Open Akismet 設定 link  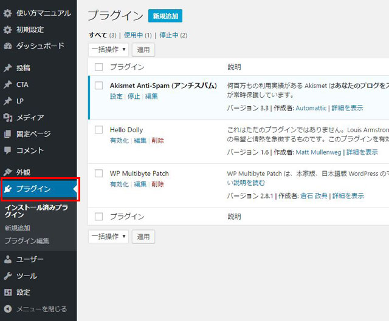pos(116,96)
